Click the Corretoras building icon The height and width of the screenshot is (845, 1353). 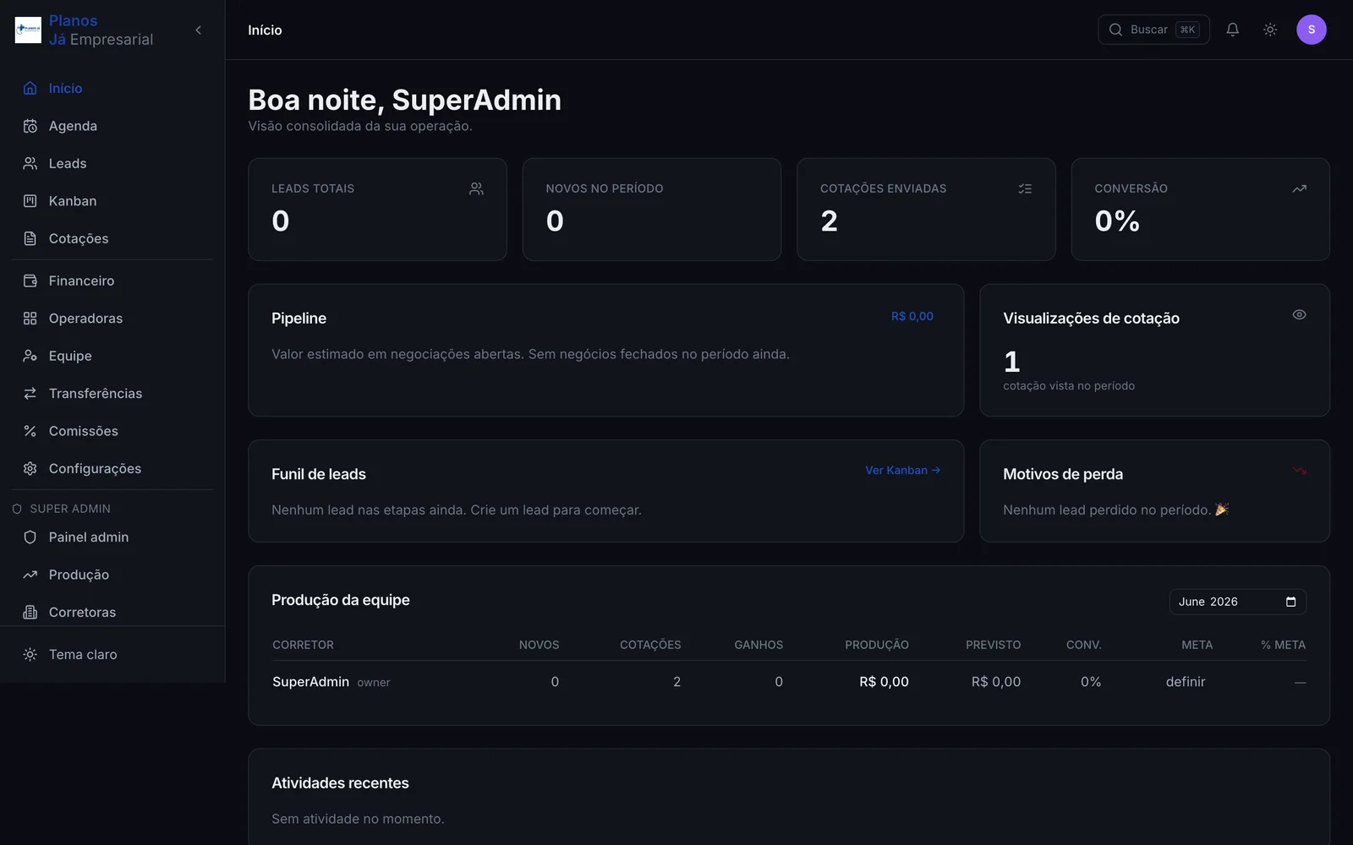point(30,613)
